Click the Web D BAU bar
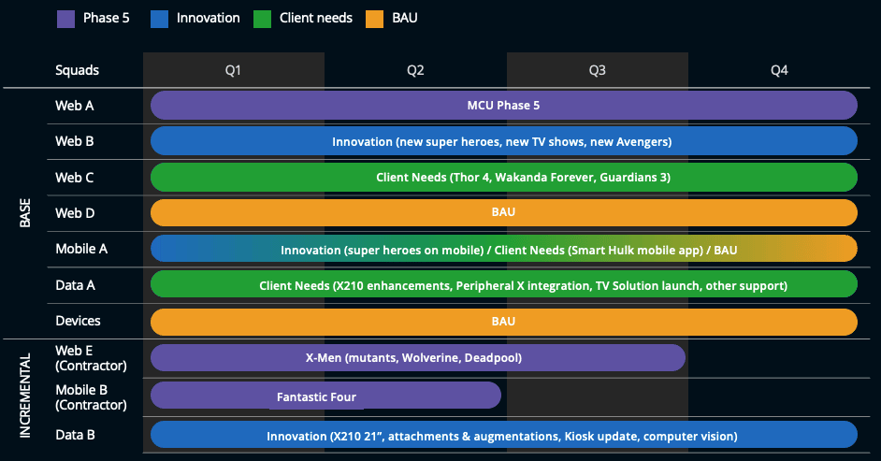The image size is (881, 461). tap(504, 213)
